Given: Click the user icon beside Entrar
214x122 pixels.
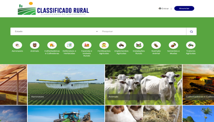Looking at the screenshot, I should tap(160, 9).
